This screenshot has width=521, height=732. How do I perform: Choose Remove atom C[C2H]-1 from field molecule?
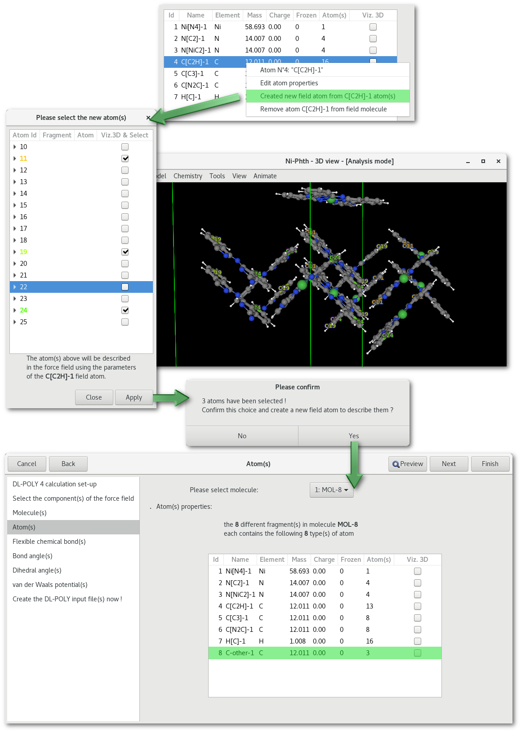point(323,109)
